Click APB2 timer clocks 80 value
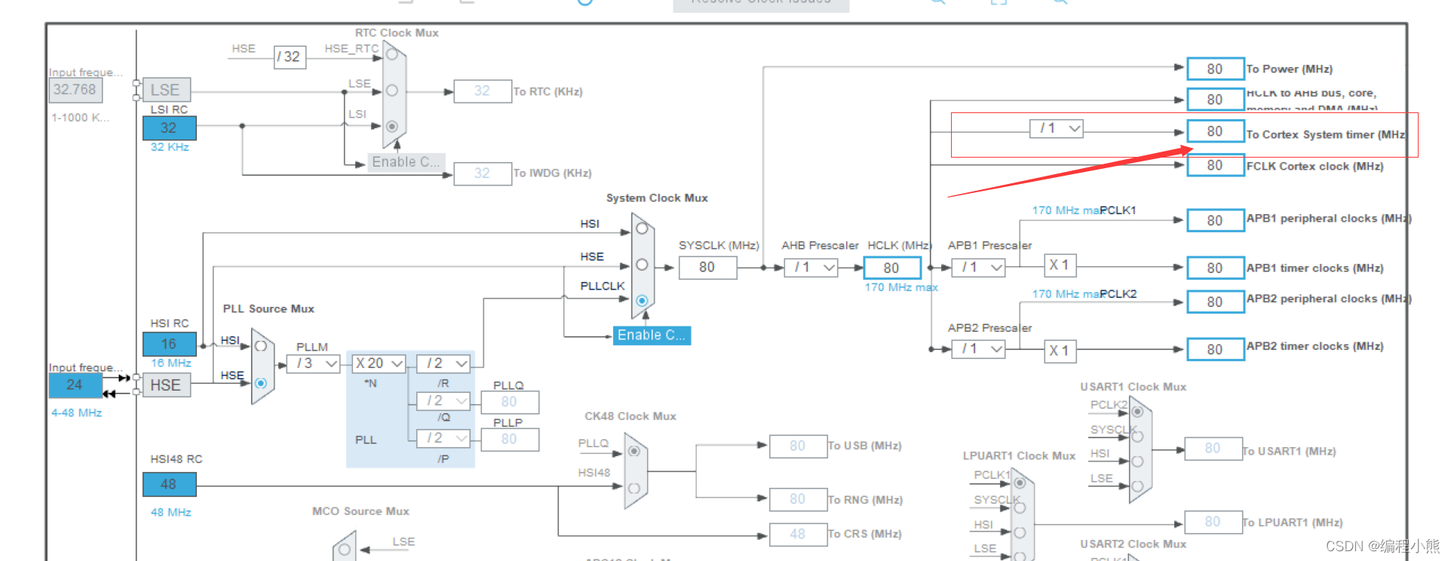 point(1216,349)
